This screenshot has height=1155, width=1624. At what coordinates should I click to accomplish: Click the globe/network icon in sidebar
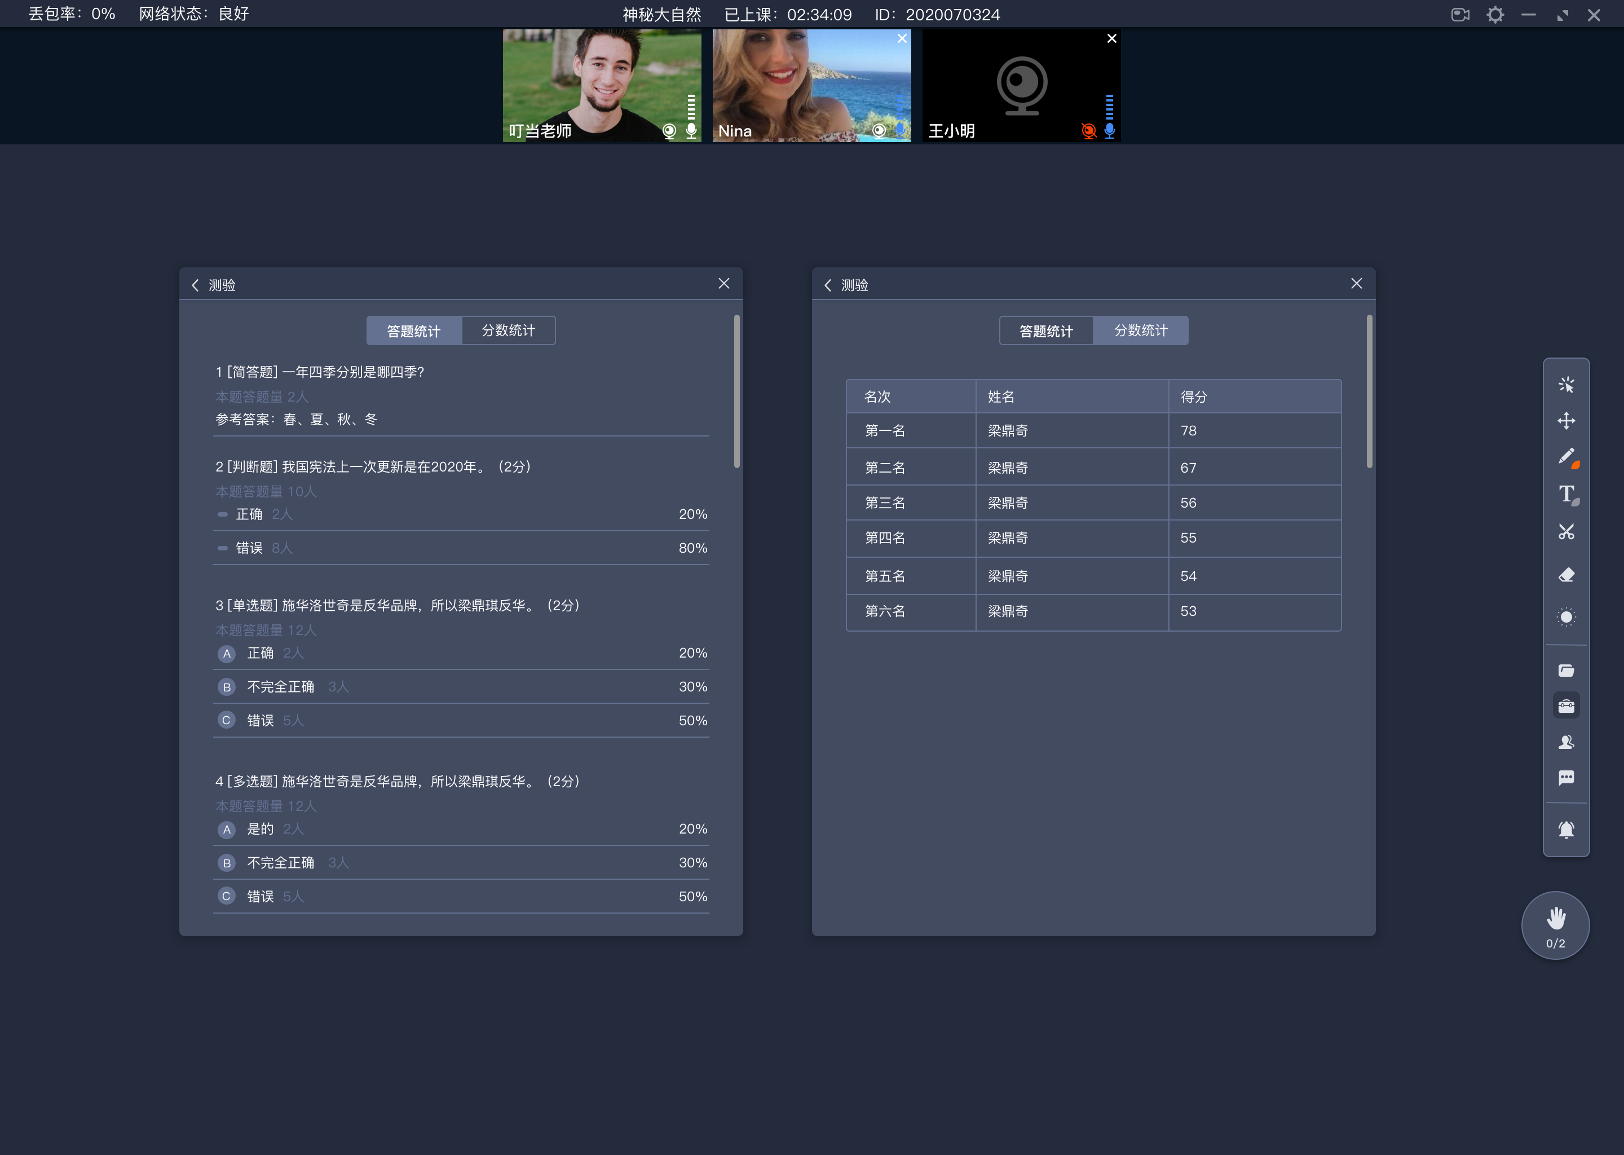pyautogui.click(x=1566, y=618)
